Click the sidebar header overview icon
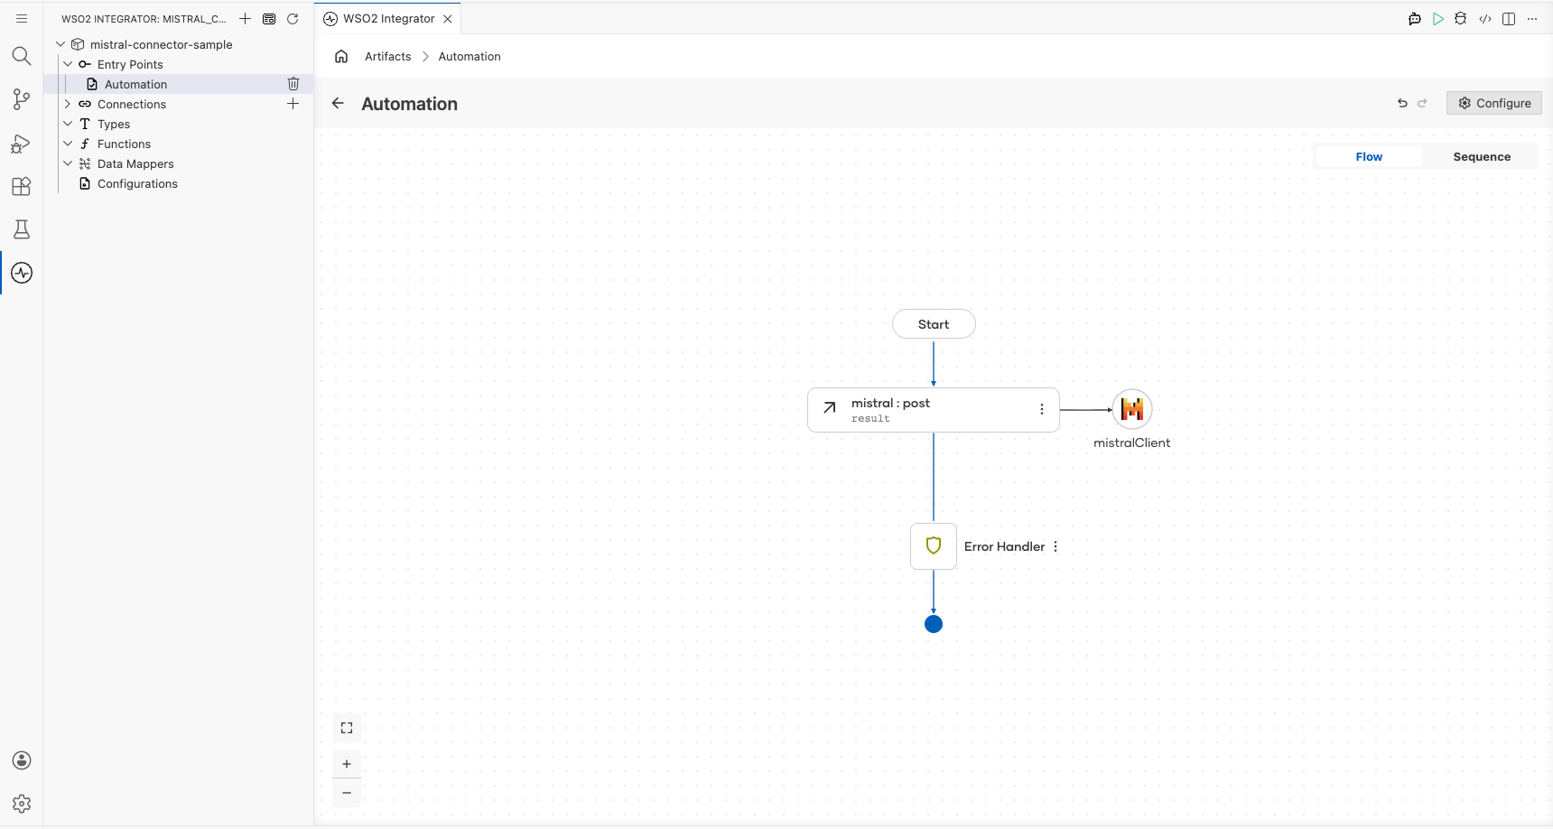 coord(269,18)
